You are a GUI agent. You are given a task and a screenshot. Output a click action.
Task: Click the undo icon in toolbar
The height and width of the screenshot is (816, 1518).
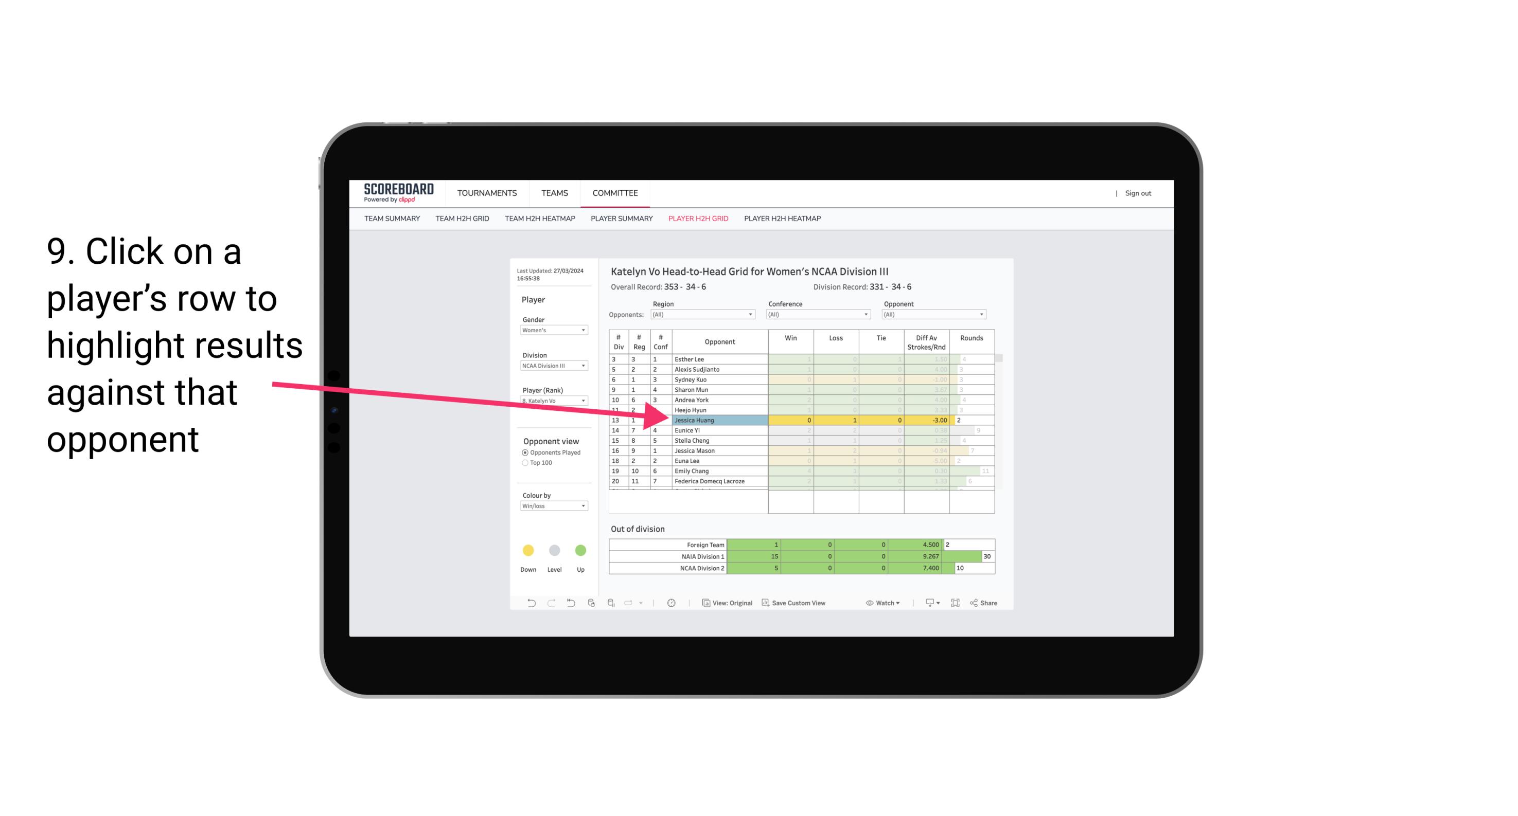(x=527, y=604)
